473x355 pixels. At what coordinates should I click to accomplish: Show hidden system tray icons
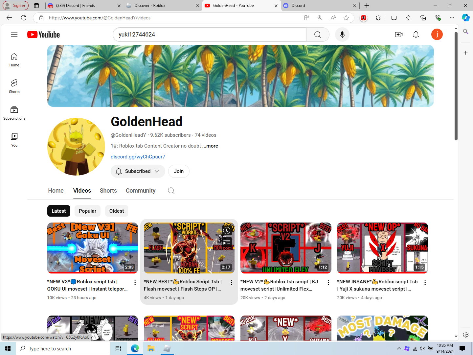[x=399, y=348]
